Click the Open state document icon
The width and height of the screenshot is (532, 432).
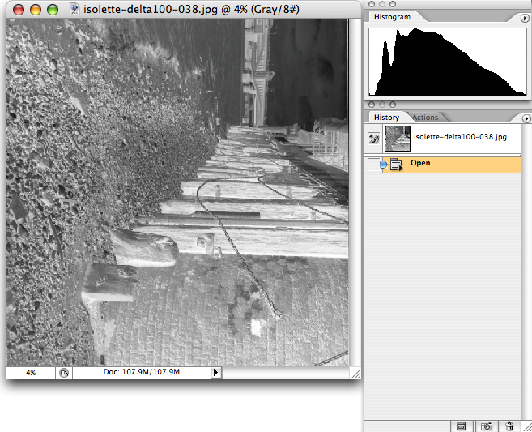coord(396,165)
